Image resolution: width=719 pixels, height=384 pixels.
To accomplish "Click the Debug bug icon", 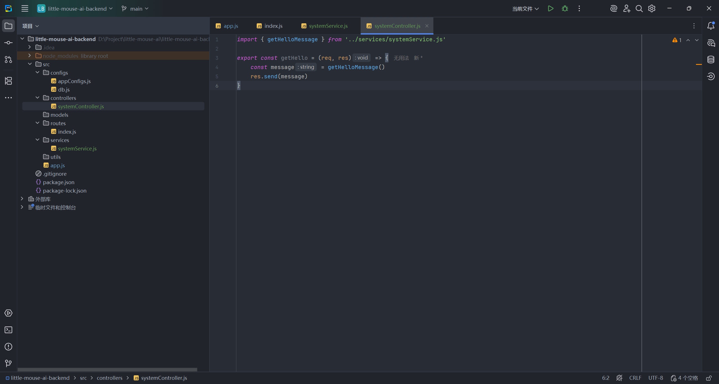I will pos(565,9).
